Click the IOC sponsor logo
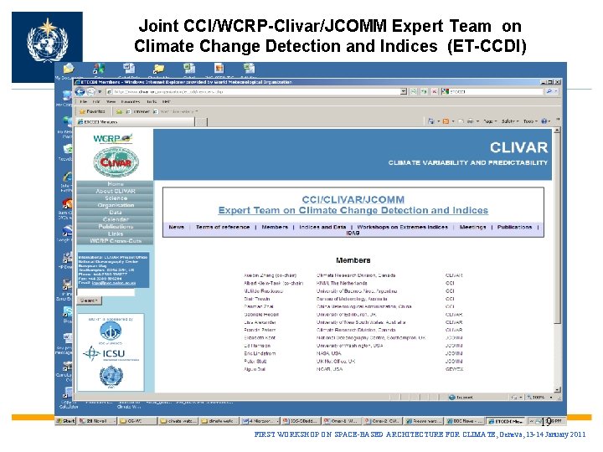The height and width of the screenshot is (452, 603). tap(111, 331)
